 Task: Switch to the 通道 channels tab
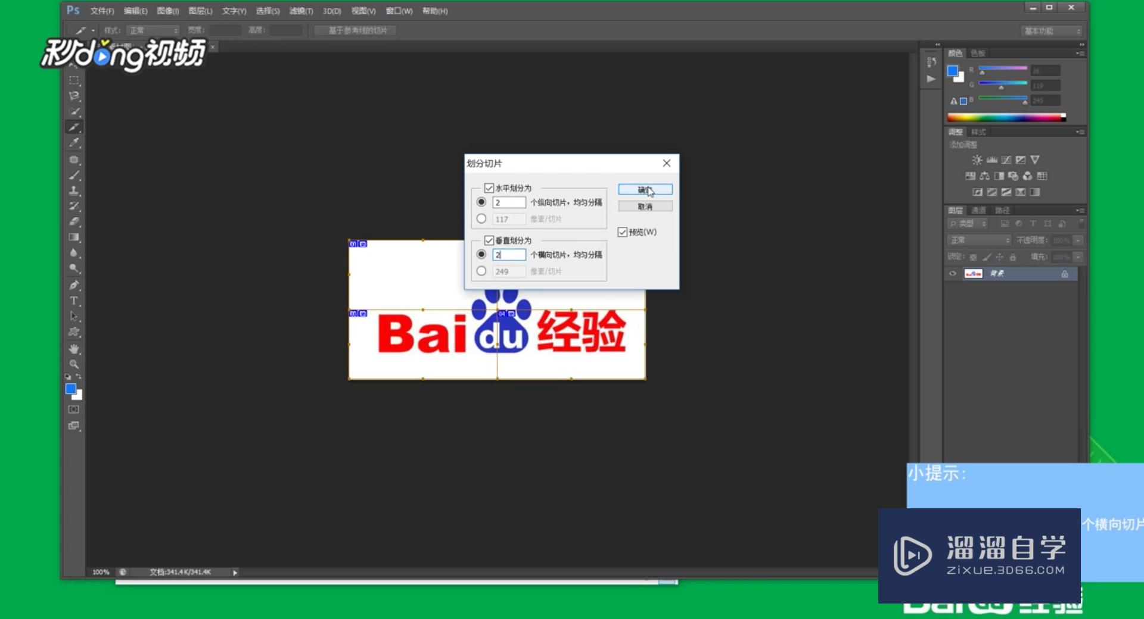pyautogui.click(x=978, y=211)
